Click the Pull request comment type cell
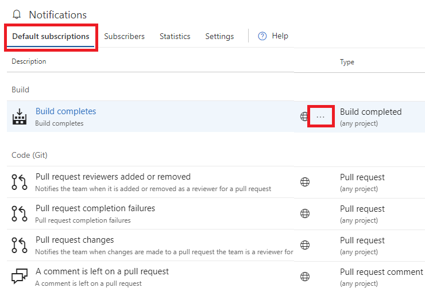The height and width of the screenshot is (307, 425). coord(381,272)
